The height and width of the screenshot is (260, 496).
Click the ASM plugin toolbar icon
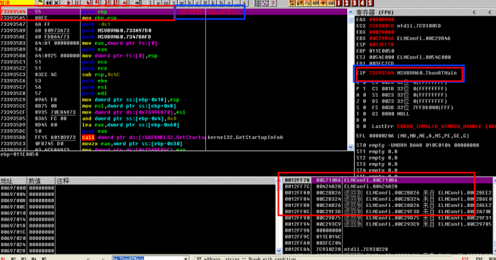coord(331,3)
